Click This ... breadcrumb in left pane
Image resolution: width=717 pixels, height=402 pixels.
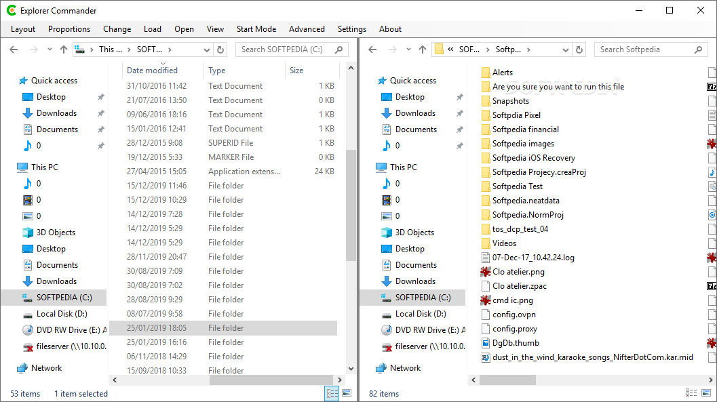point(110,49)
